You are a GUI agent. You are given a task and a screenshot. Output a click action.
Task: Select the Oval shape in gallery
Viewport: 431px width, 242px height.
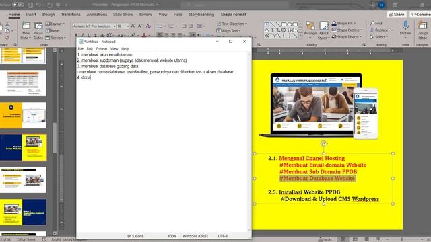(289, 24)
